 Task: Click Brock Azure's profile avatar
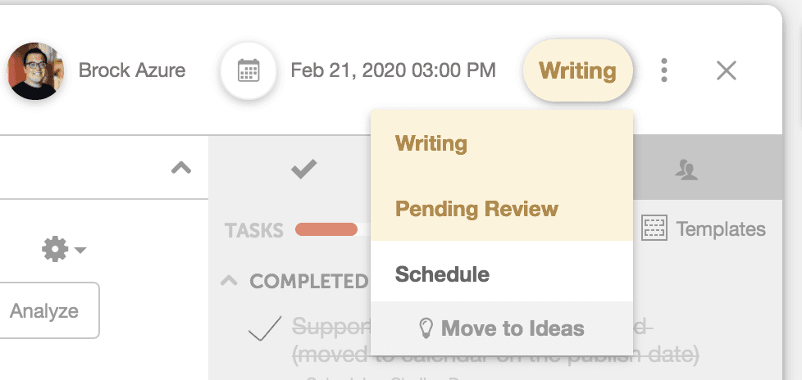click(35, 71)
